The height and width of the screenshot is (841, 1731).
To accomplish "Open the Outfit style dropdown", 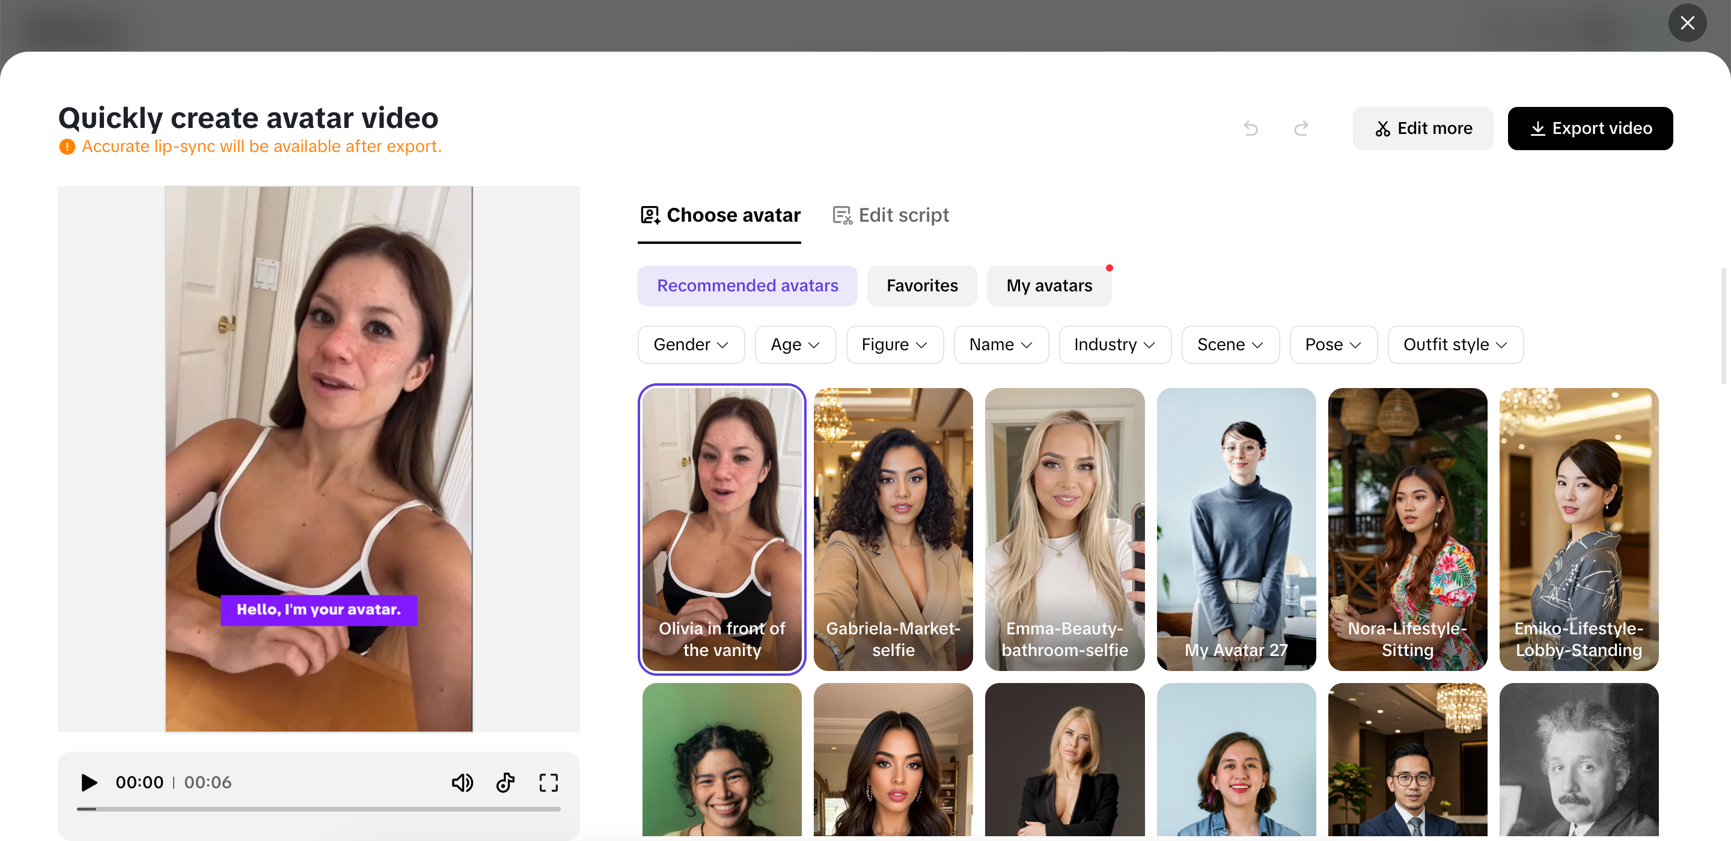I will (1455, 345).
